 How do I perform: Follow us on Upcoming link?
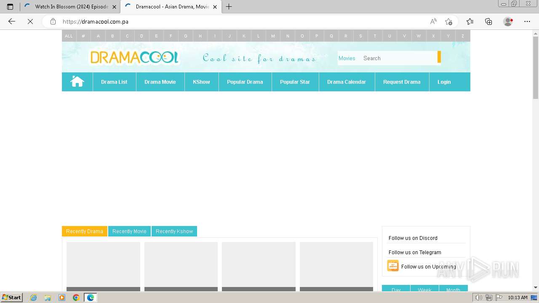(429, 266)
